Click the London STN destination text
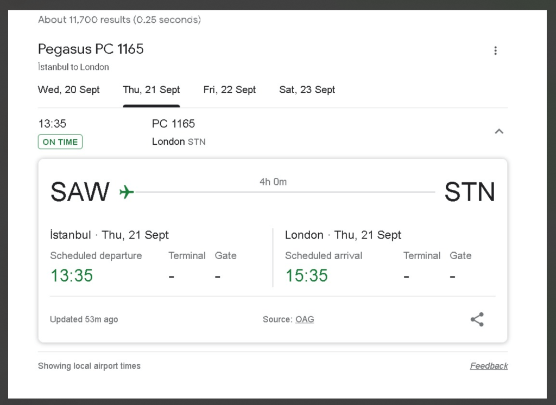556x405 pixels. click(179, 142)
